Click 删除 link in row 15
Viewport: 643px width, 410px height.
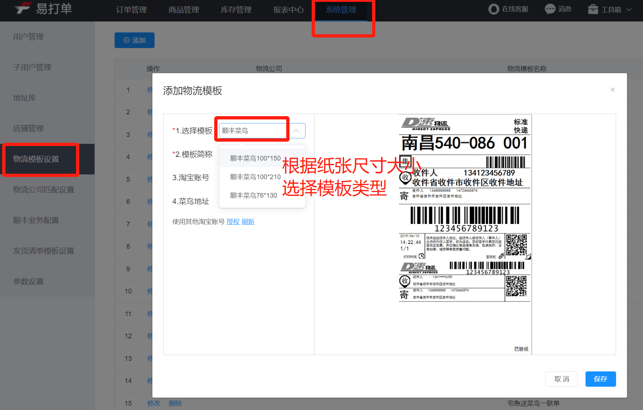click(175, 403)
